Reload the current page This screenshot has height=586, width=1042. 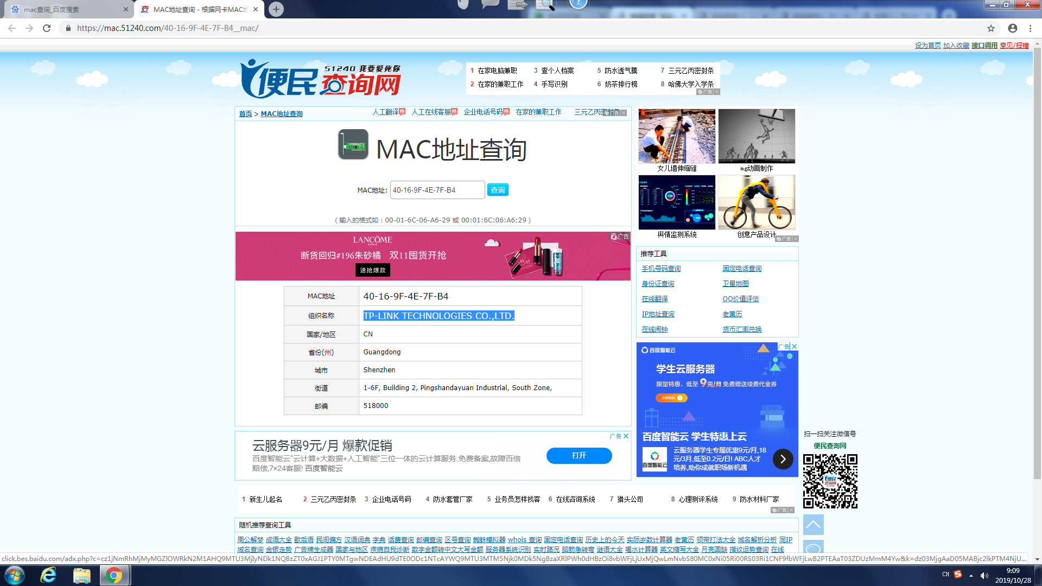coord(47,28)
